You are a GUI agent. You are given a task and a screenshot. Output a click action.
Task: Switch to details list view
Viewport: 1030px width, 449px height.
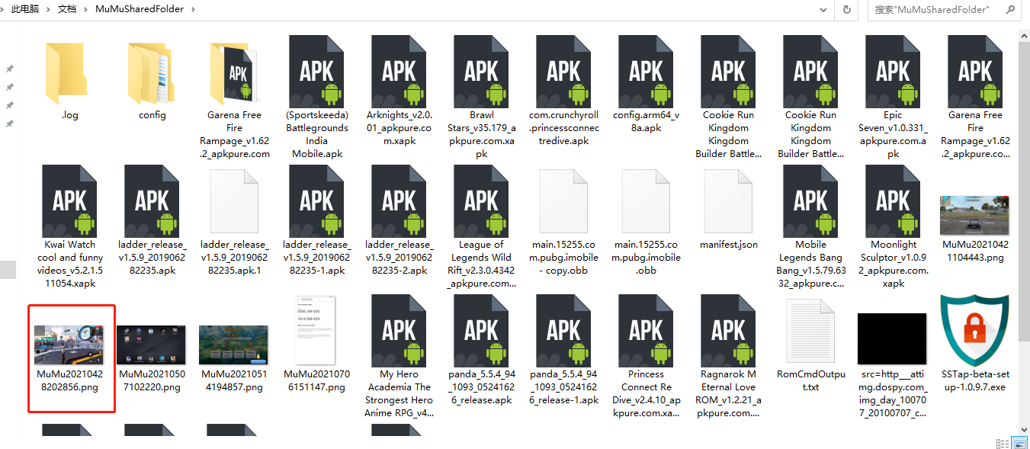(1003, 443)
